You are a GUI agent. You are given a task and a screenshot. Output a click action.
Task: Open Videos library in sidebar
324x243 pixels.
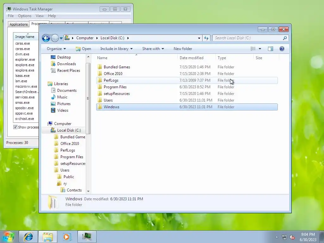[x=63, y=110]
